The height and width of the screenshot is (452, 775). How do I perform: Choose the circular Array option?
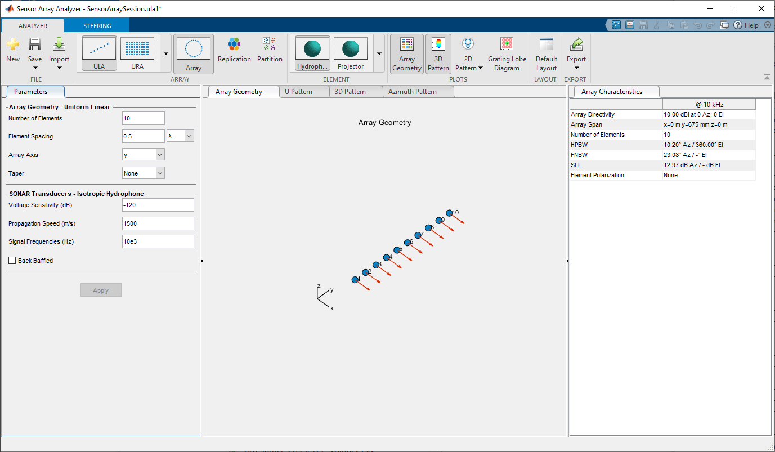[194, 55]
